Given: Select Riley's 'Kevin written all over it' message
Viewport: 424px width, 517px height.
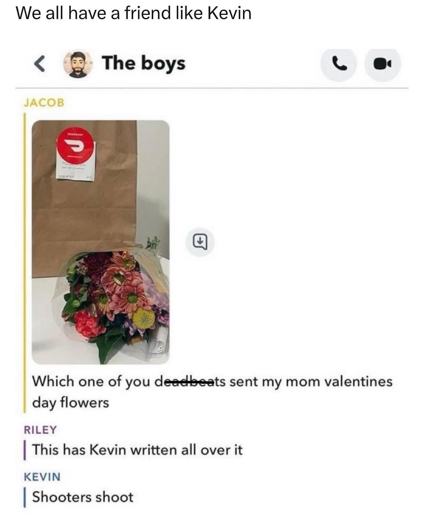Looking at the screenshot, I should 137,450.
